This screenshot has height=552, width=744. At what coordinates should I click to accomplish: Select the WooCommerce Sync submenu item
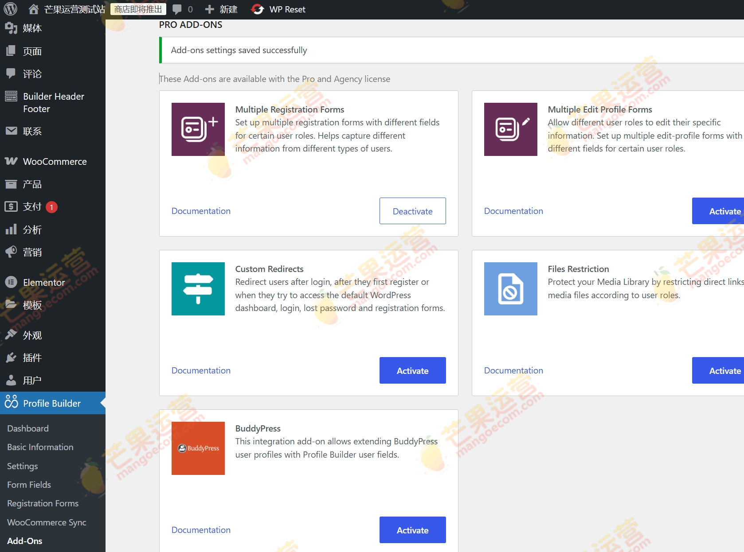(x=46, y=522)
